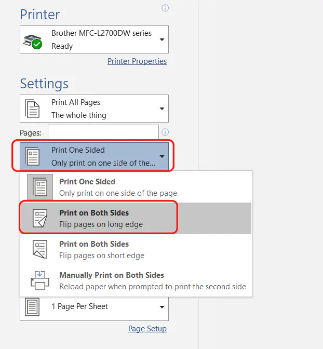The height and width of the screenshot is (349, 323).
Task: Open the Printer Properties link
Action: pyautogui.click(x=137, y=61)
